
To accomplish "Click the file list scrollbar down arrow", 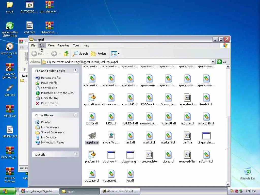I will point(228,184).
